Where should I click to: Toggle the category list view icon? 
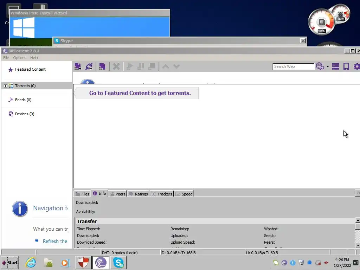tap(335, 66)
